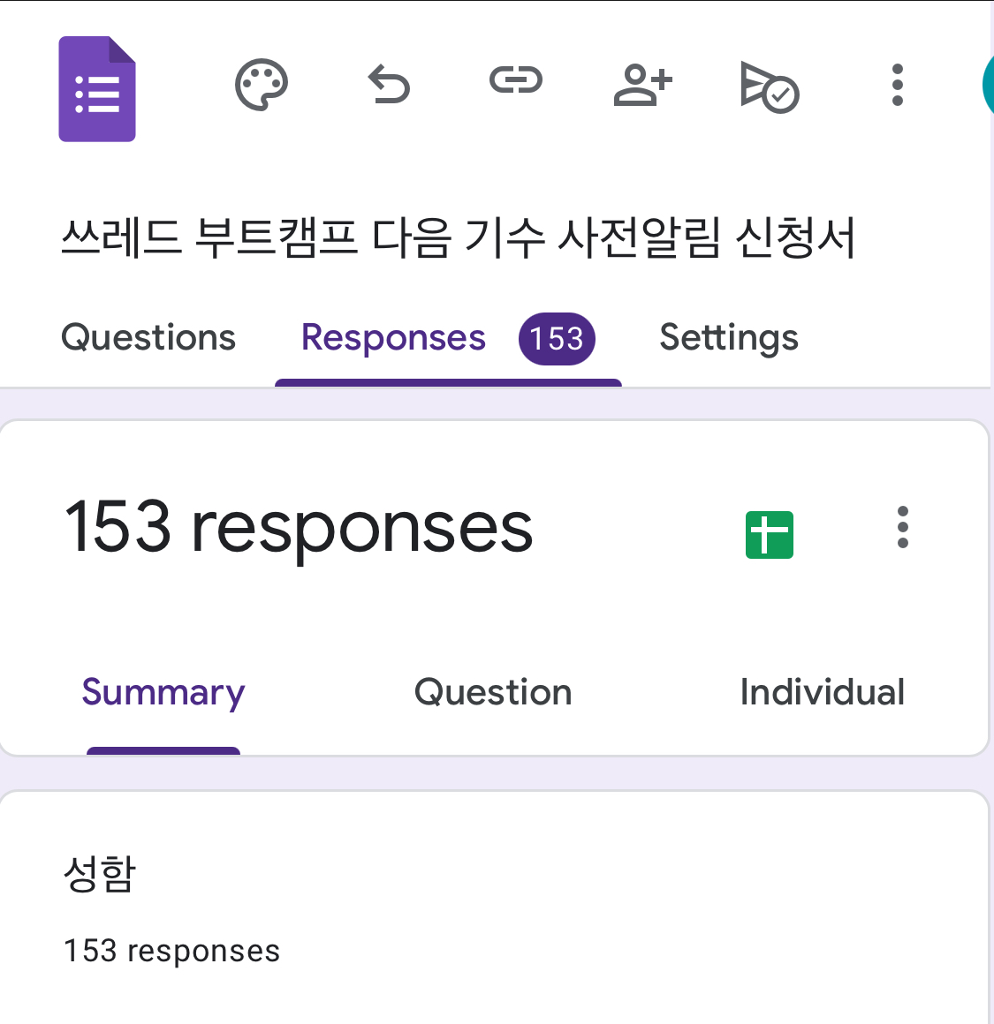Select the Summary view tab
This screenshot has width=994, height=1024.
(x=163, y=693)
